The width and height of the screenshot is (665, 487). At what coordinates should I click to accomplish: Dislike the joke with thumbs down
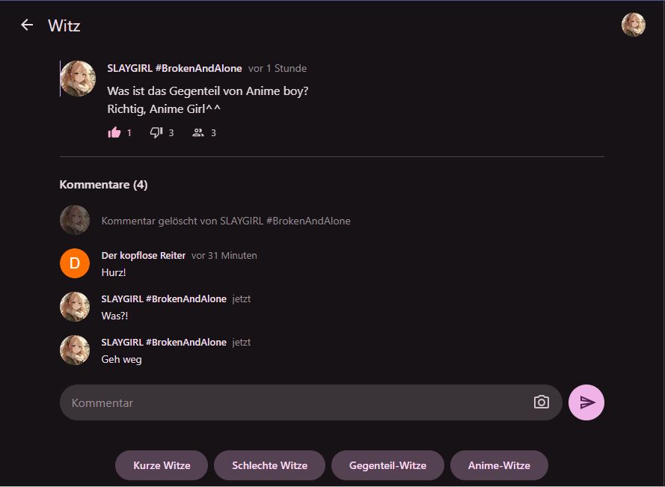click(156, 132)
